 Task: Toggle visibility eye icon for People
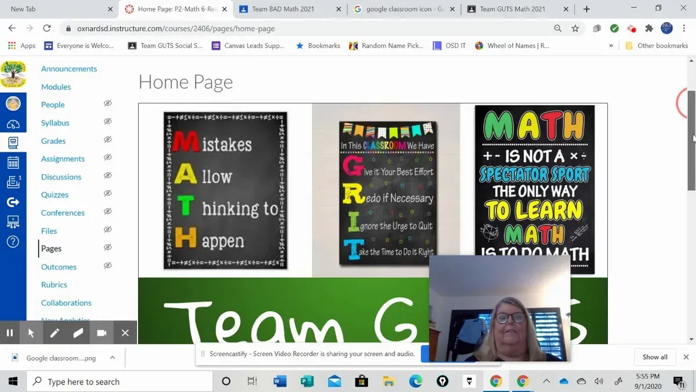[107, 103]
